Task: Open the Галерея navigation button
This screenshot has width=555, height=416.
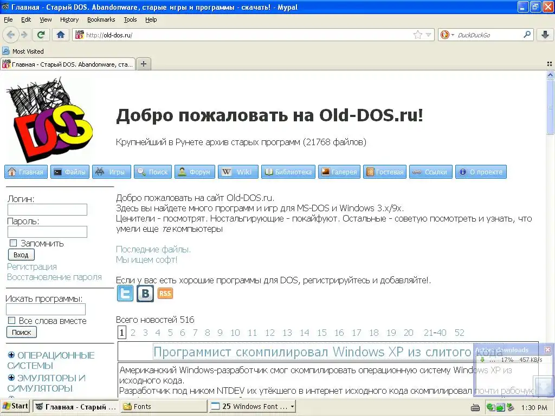Action: [339, 172]
